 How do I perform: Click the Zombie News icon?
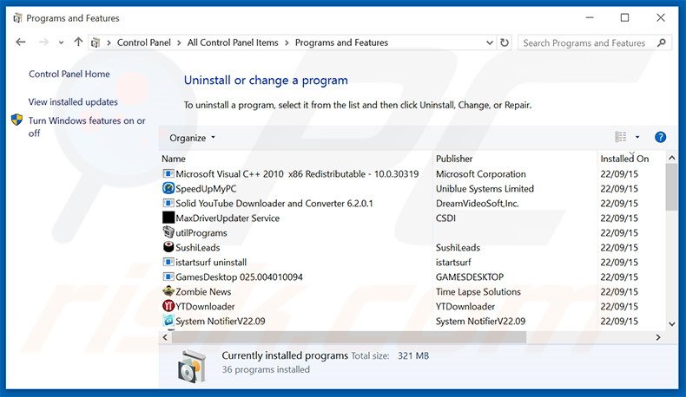click(168, 291)
